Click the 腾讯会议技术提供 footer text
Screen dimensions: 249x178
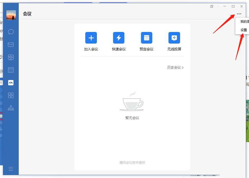[132, 163]
